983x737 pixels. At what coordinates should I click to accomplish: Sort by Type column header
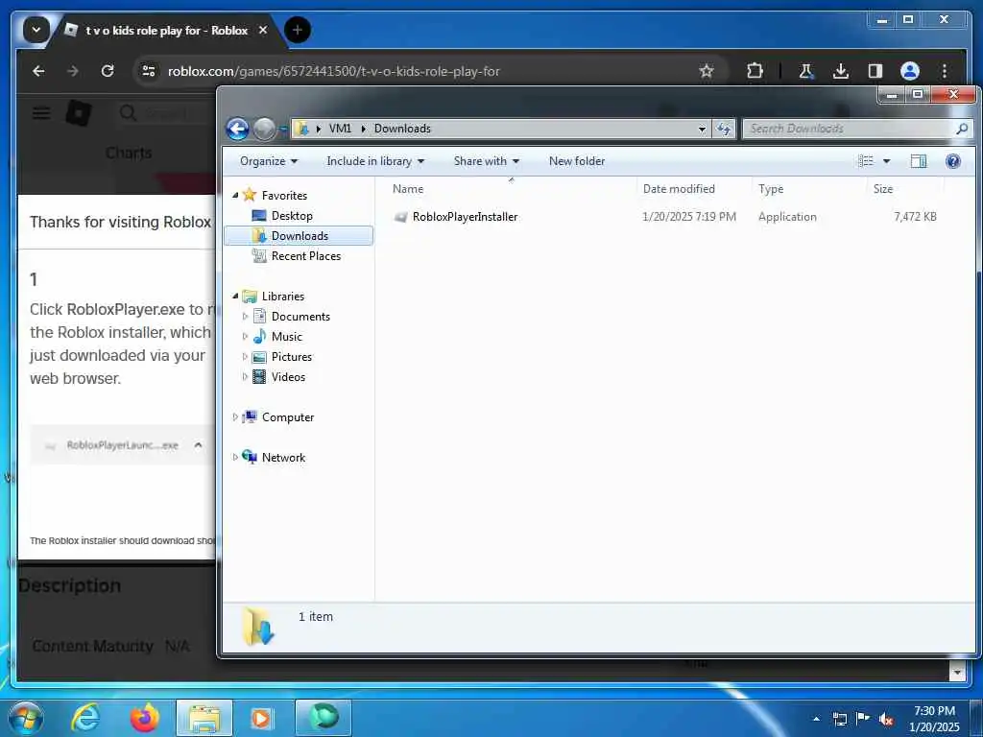771,189
